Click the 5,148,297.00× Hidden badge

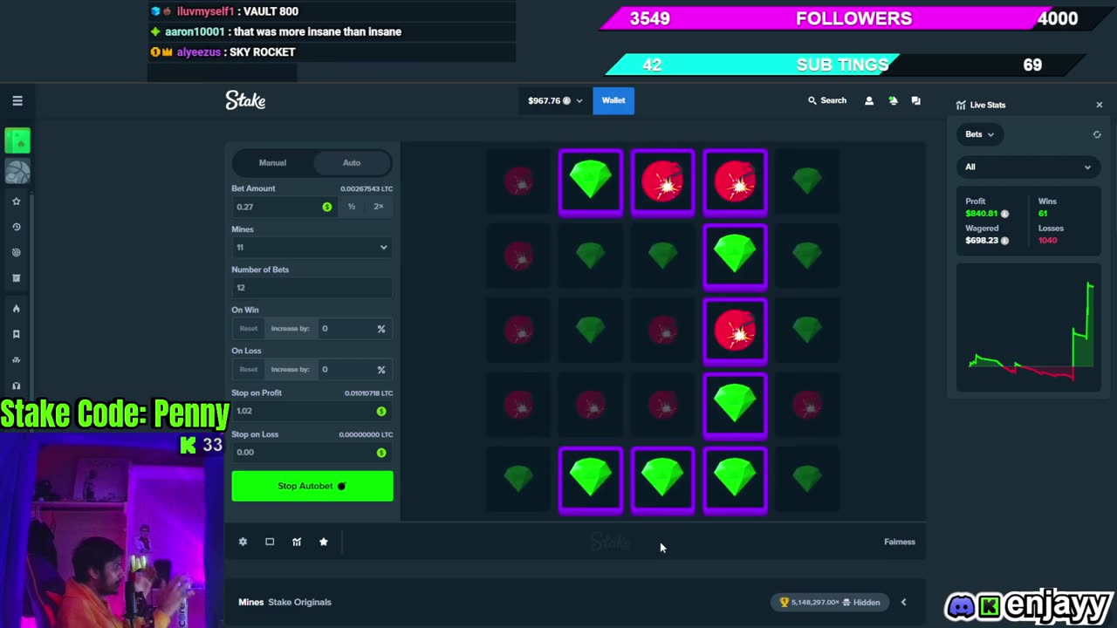(x=830, y=602)
